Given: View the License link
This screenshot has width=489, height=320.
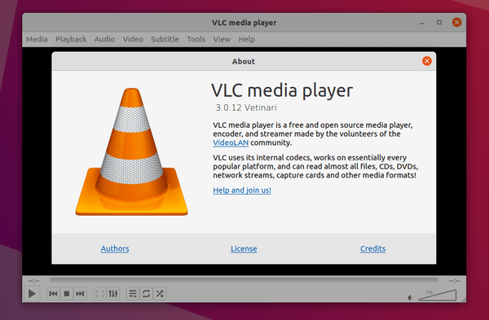Looking at the screenshot, I should pos(244,248).
